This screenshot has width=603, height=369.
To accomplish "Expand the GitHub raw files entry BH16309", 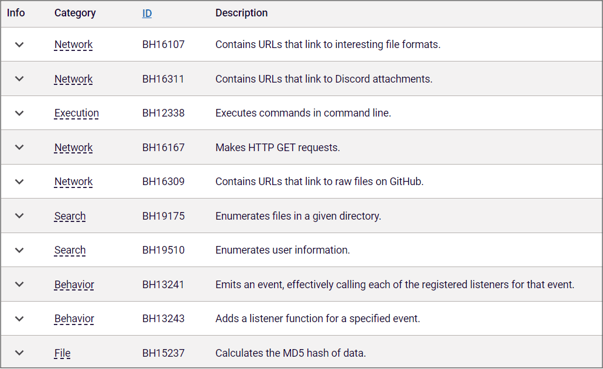I will point(19,181).
